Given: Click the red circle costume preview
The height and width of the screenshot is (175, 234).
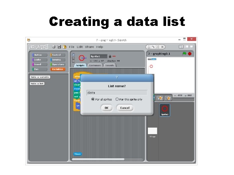Looking at the screenshot, I should pyautogui.click(x=82, y=58).
